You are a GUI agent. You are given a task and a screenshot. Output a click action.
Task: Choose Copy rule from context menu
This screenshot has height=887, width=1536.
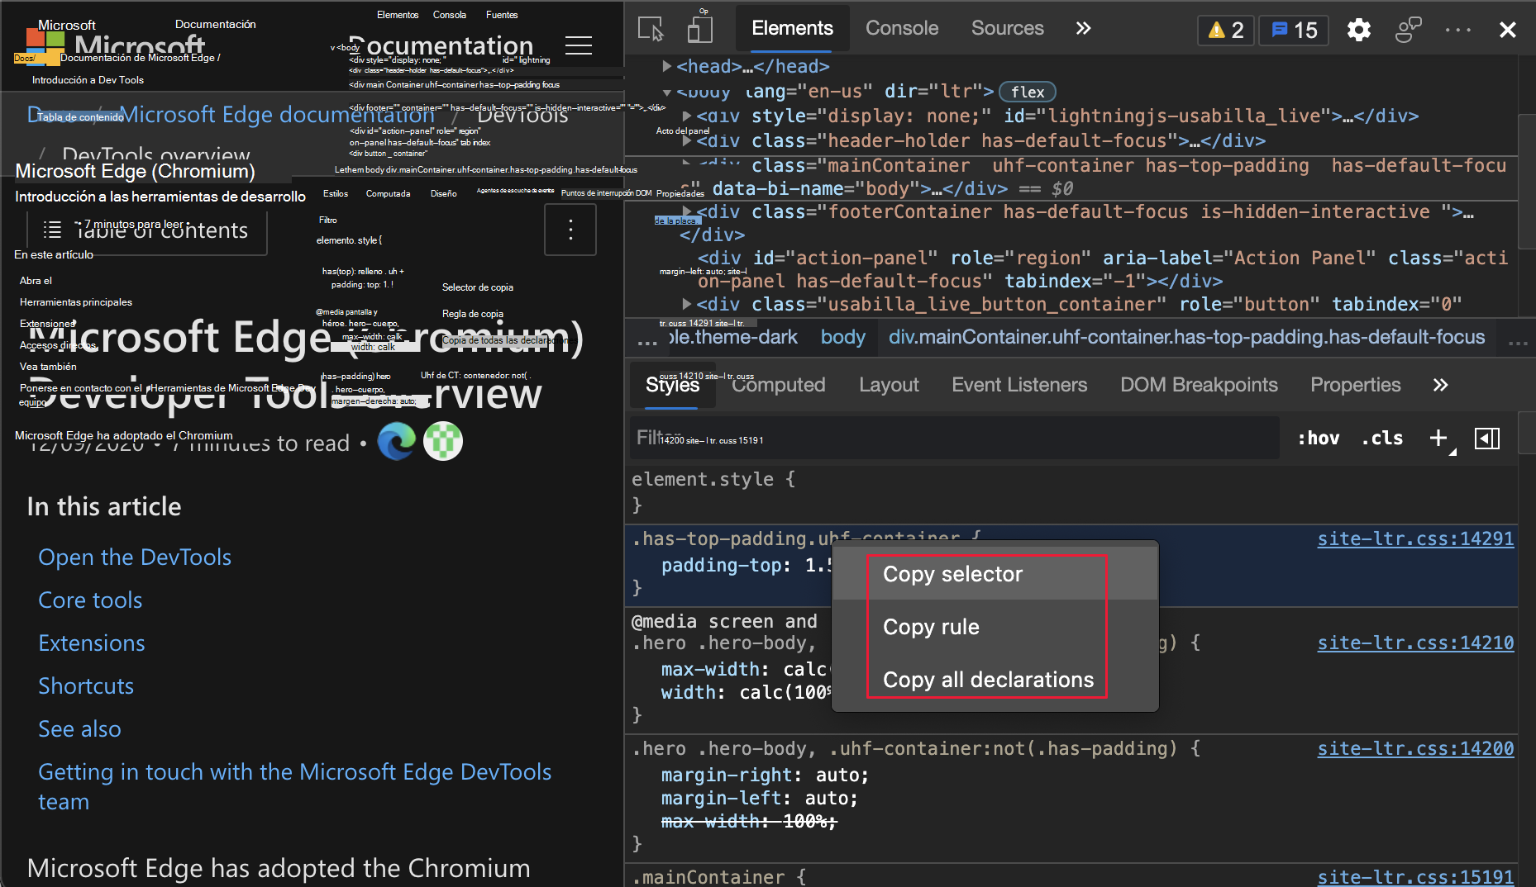(x=930, y=626)
